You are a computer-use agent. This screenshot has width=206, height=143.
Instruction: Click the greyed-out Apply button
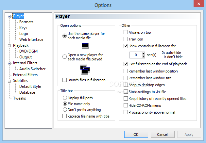189,134
